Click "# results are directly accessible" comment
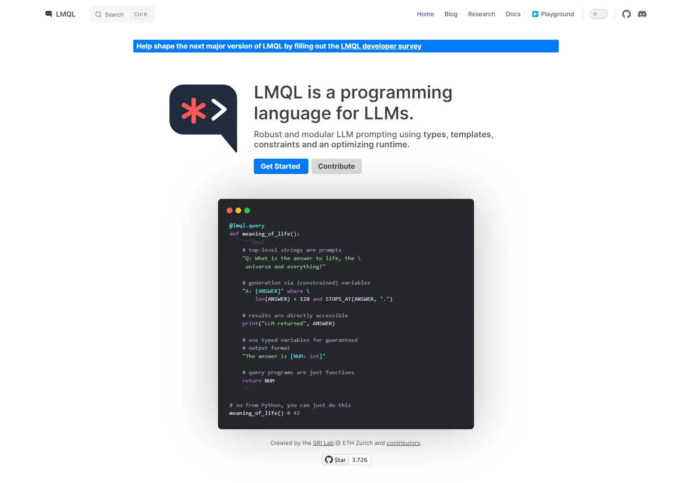The width and height of the screenshot is (692, 483). 295,316
